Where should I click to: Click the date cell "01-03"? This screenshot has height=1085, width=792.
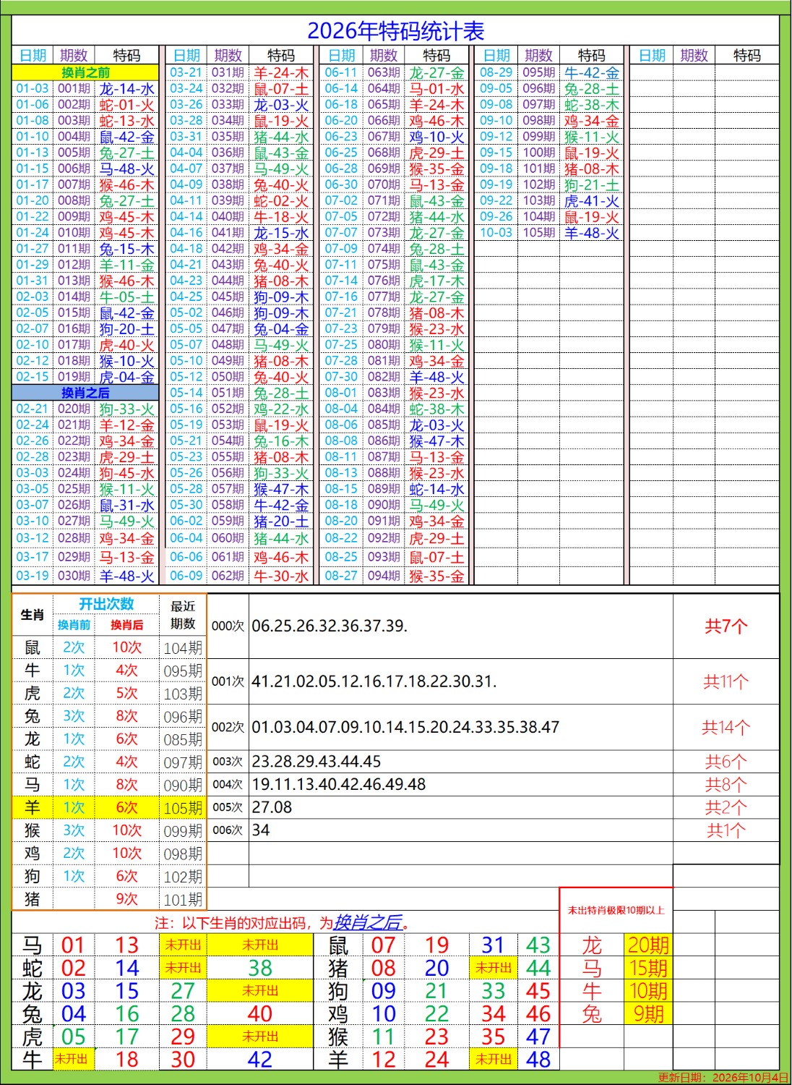[x=33, y=88]
